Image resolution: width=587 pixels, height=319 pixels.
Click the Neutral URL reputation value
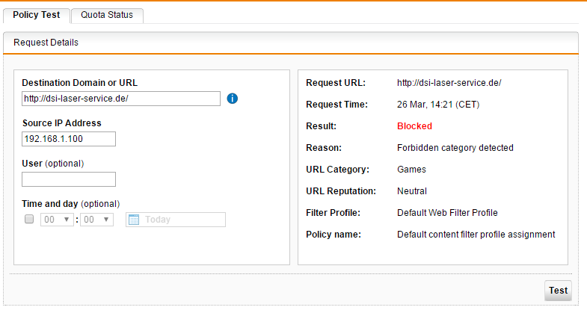(412, 191)
